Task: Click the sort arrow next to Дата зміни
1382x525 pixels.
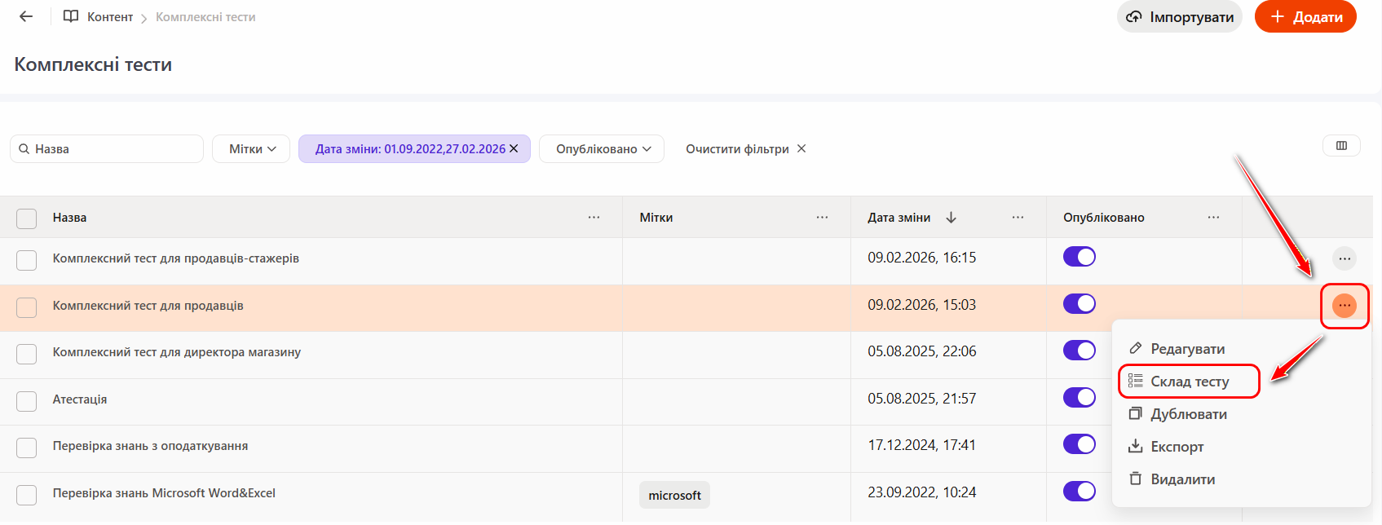Action: pyautogui.click(x=951, y=218)
